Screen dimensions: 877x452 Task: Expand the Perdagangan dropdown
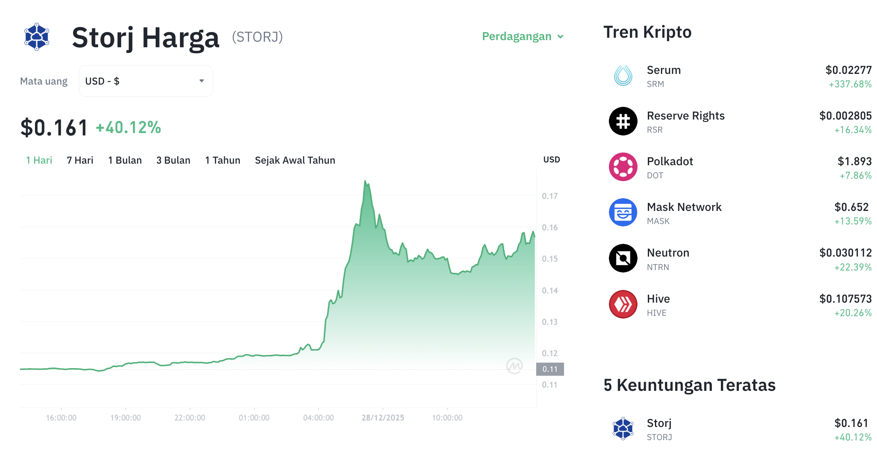click(522, 36)
